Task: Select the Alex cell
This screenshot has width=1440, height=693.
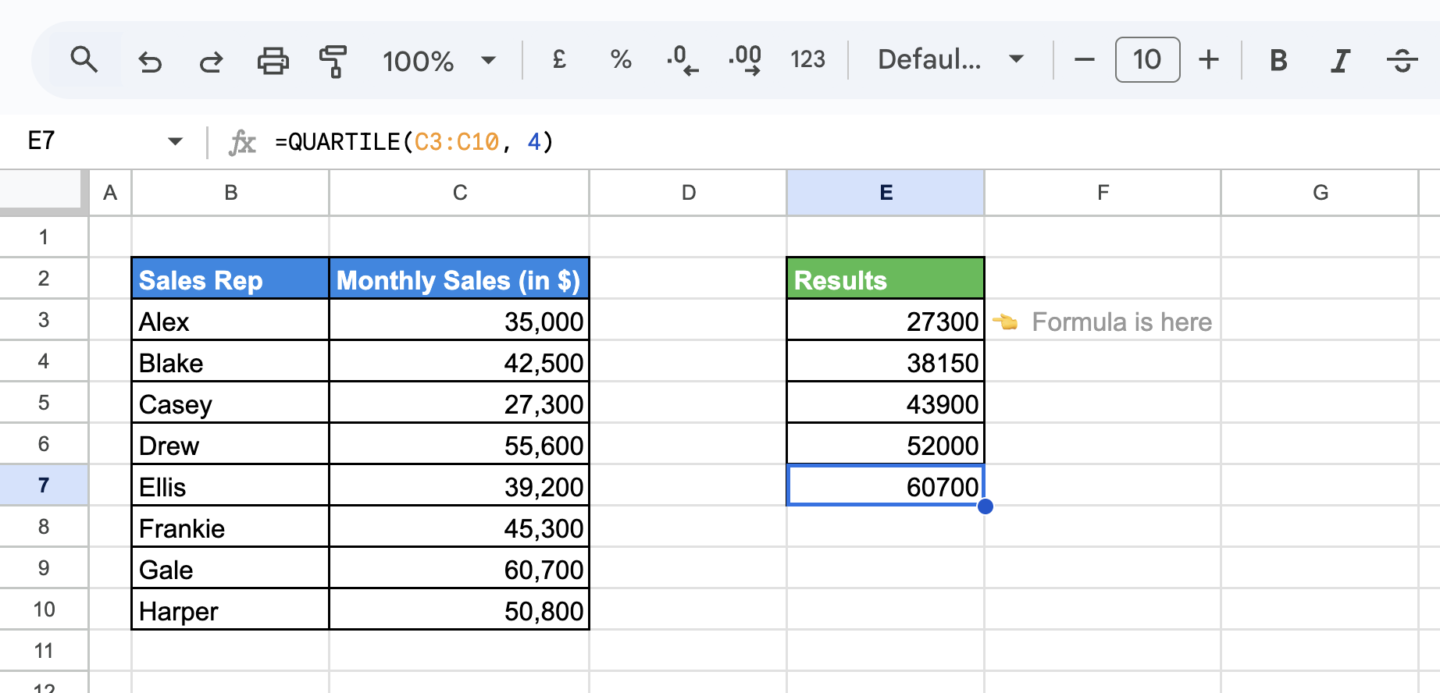Action: click(230, 320)
